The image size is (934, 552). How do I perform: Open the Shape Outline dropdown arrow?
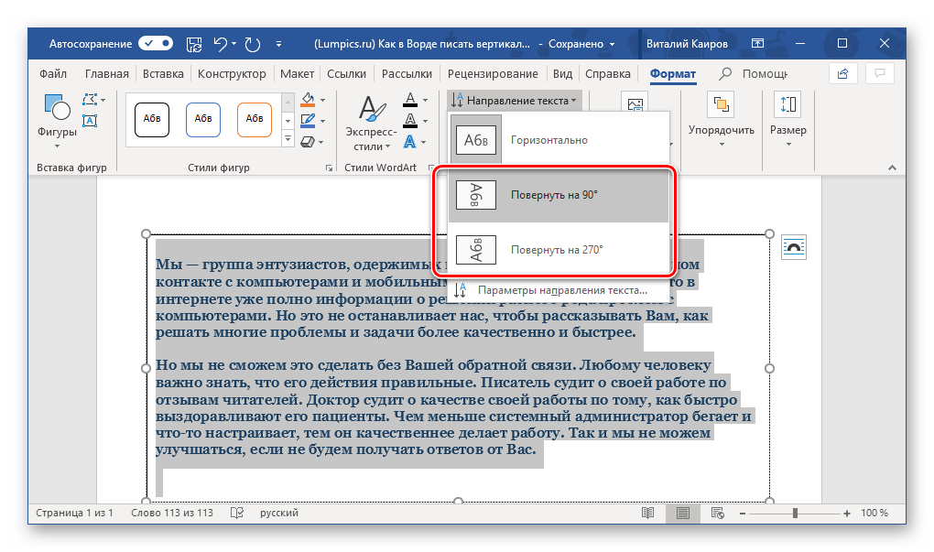(323, 121)
